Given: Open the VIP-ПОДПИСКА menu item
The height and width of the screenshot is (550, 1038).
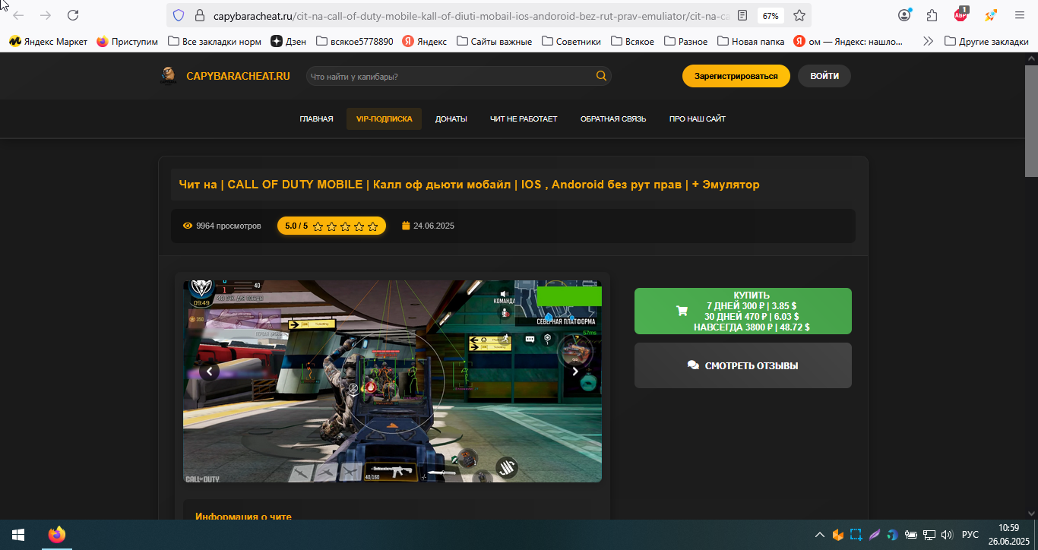Looking at the screenshot, I should click(x=384, y=119).
